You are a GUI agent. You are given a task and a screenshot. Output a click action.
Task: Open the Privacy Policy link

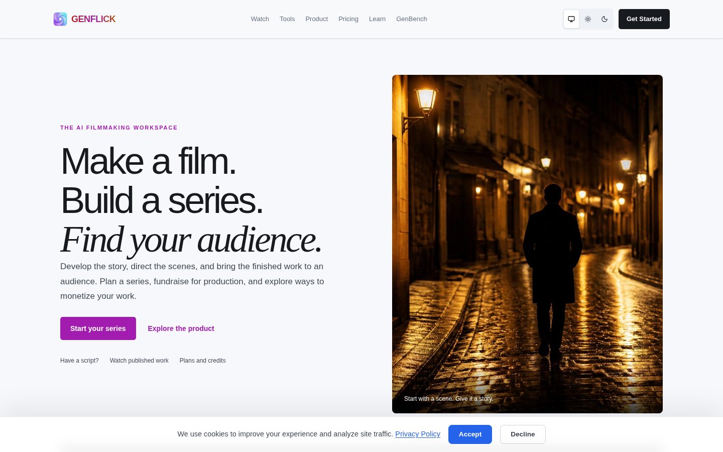pyautogui.click(x=418, y=434)
